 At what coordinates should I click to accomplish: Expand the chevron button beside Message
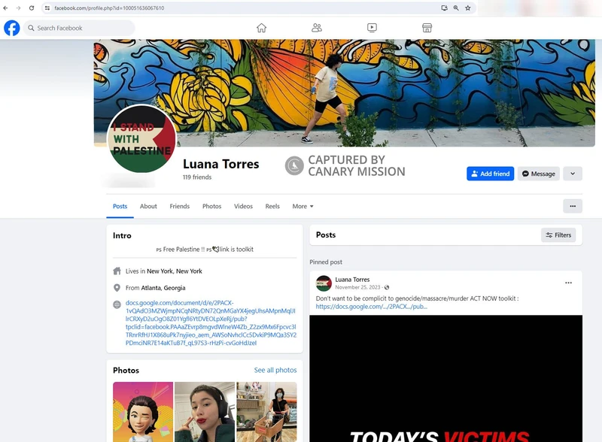pyautogui.click(x=572, y=174)
